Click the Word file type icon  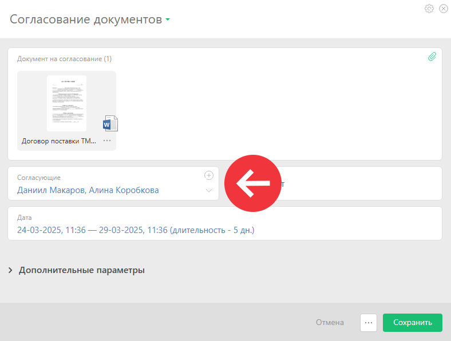tap(110, 123)
